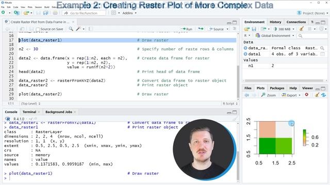Screen dimensions: 330x185
Task: Click the clear console broom icon
Action: pyautogui.click(x=235, y=119)
